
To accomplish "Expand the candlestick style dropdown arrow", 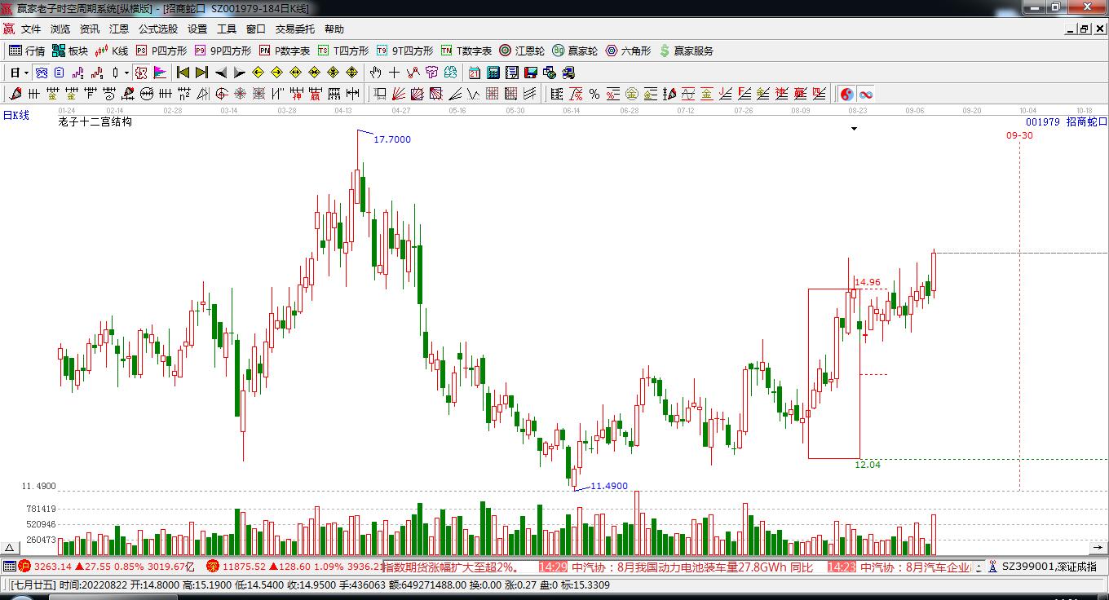I will point(126,73).
